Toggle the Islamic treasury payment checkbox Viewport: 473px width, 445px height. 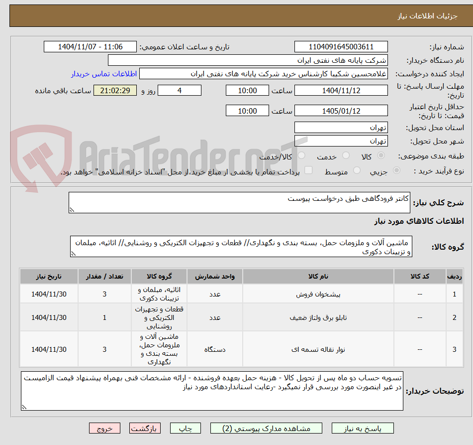pos(308,170)
